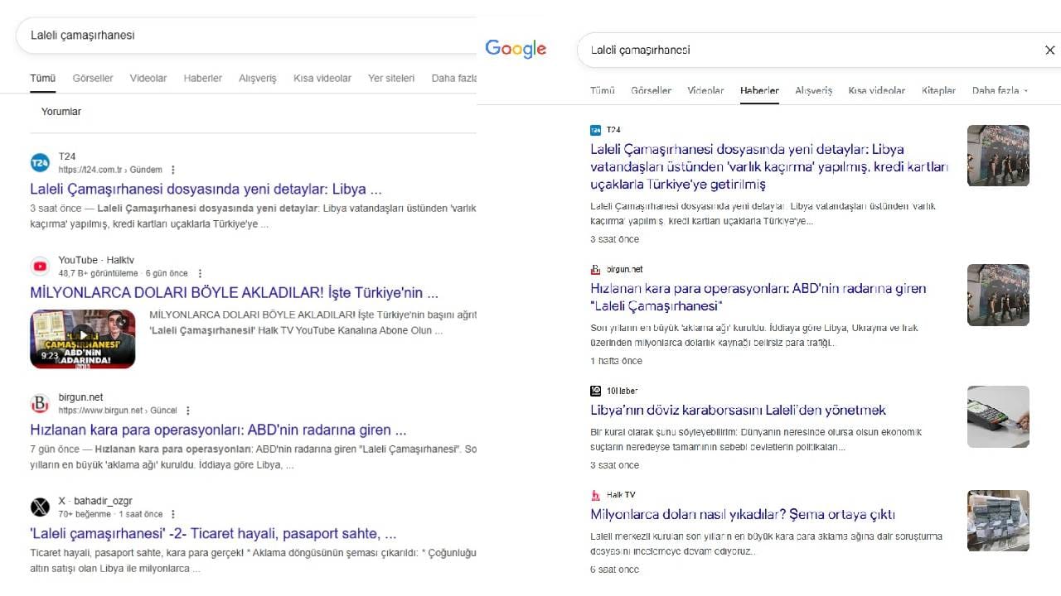
Task: Click the Yorumlar filter
Action: (61, 111)
